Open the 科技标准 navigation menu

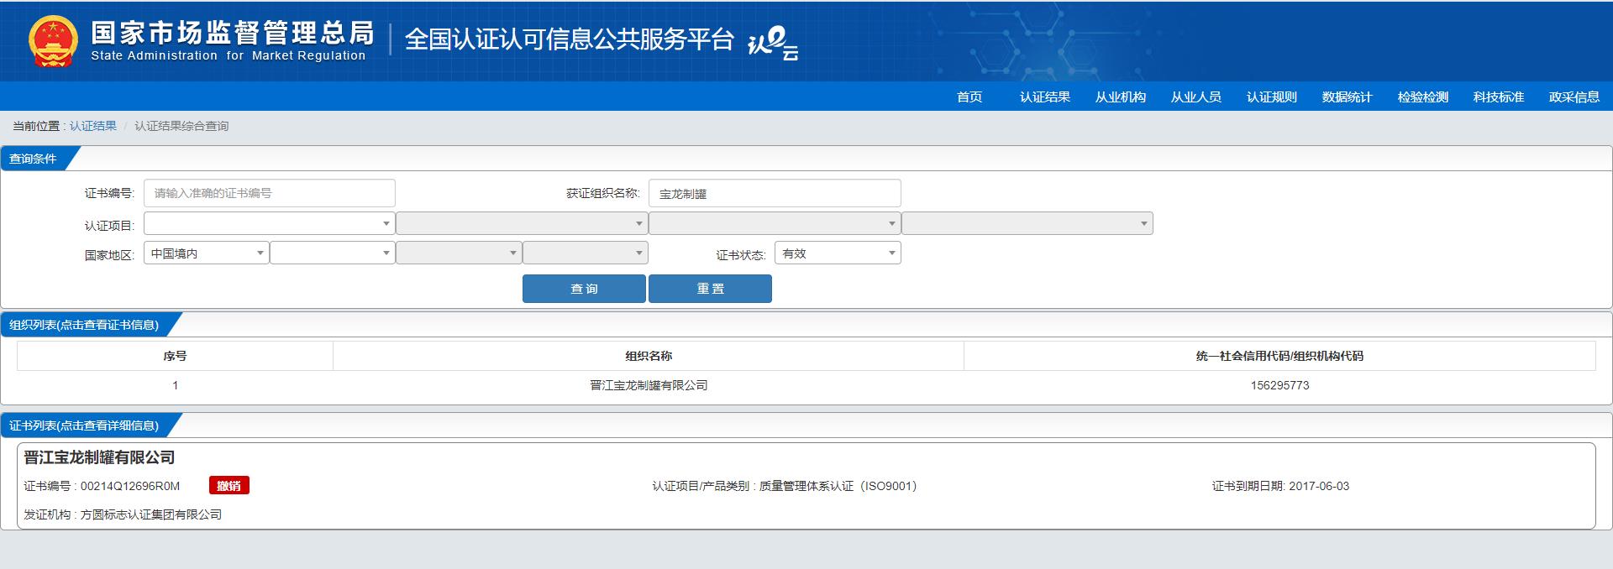tap(1499, 97)
